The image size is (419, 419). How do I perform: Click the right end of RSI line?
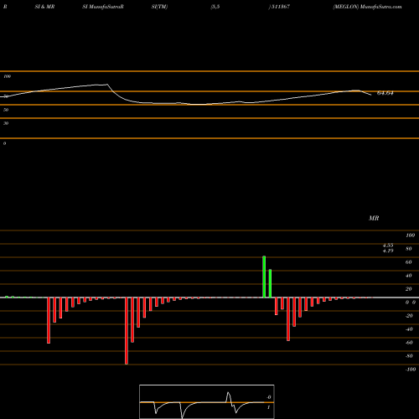[x=371, y=96]
